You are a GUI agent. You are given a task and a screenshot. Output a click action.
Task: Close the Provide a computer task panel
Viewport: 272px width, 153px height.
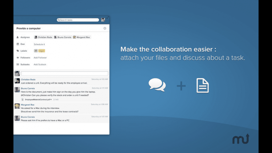(105, 28)
